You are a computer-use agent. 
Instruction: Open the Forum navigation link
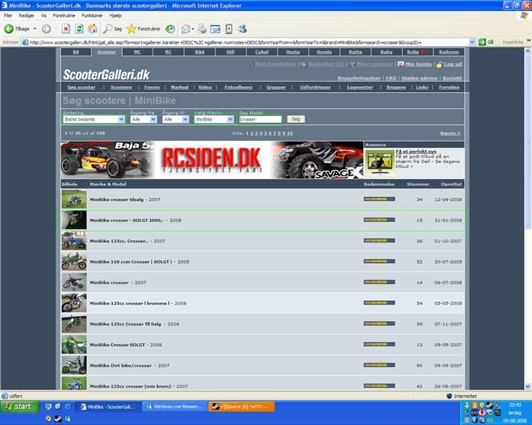click(x=152, y=87)
